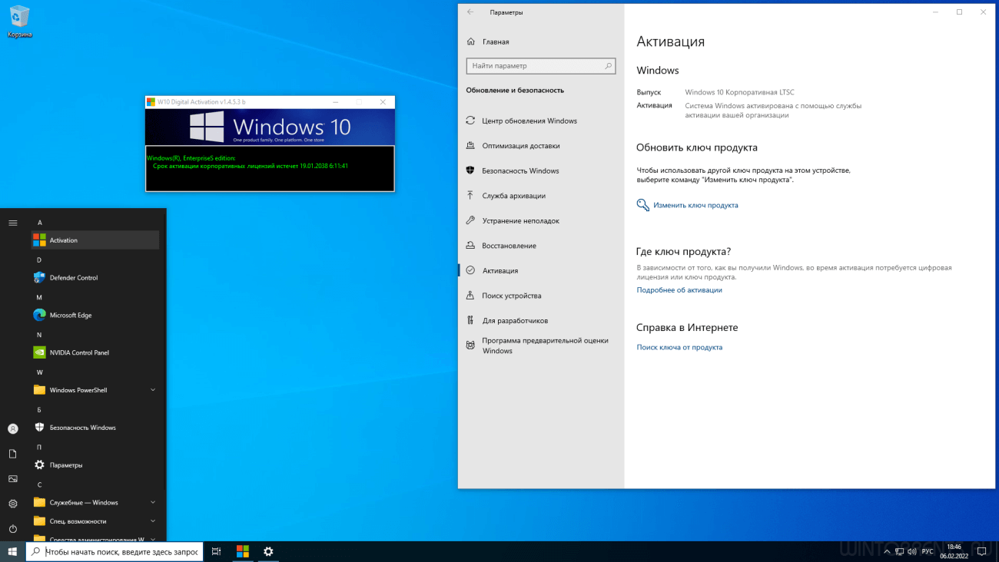999x562 pixels.
Task: Open Pictures icon in Start rail
Action: coord(13,479)
